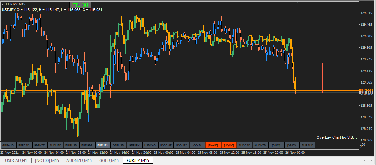Click the 24 Nov 12:00 time label
Screen dimensions: 376x165
(98, 152)
